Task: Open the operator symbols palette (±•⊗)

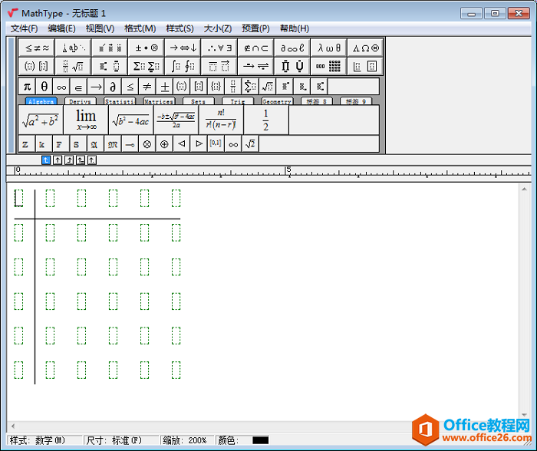Action: tap(147, 48)
